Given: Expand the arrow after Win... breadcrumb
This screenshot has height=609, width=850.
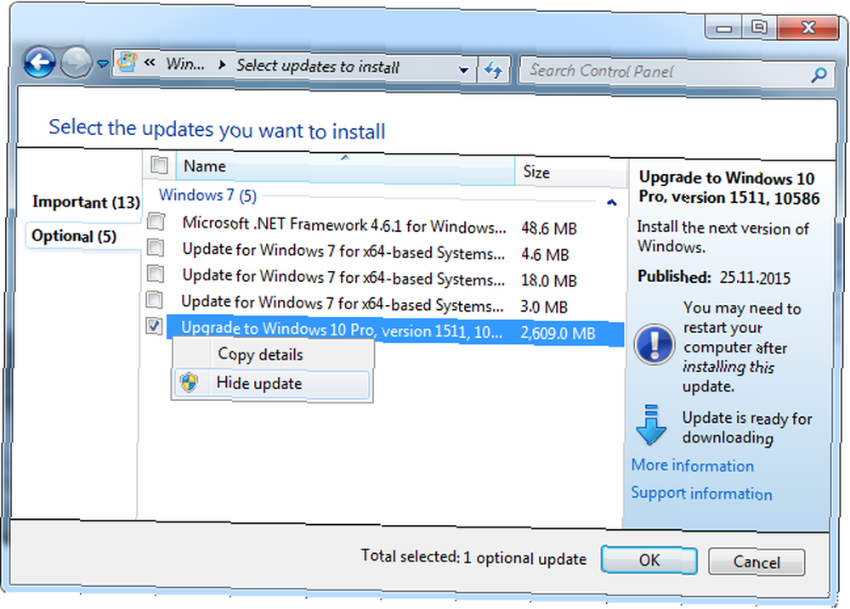Looking at the screenshot, I should [222, 65].
